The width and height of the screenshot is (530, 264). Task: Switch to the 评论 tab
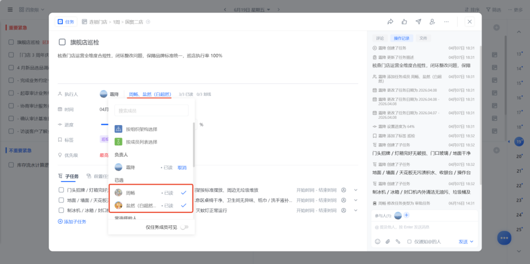coord(380,38)
